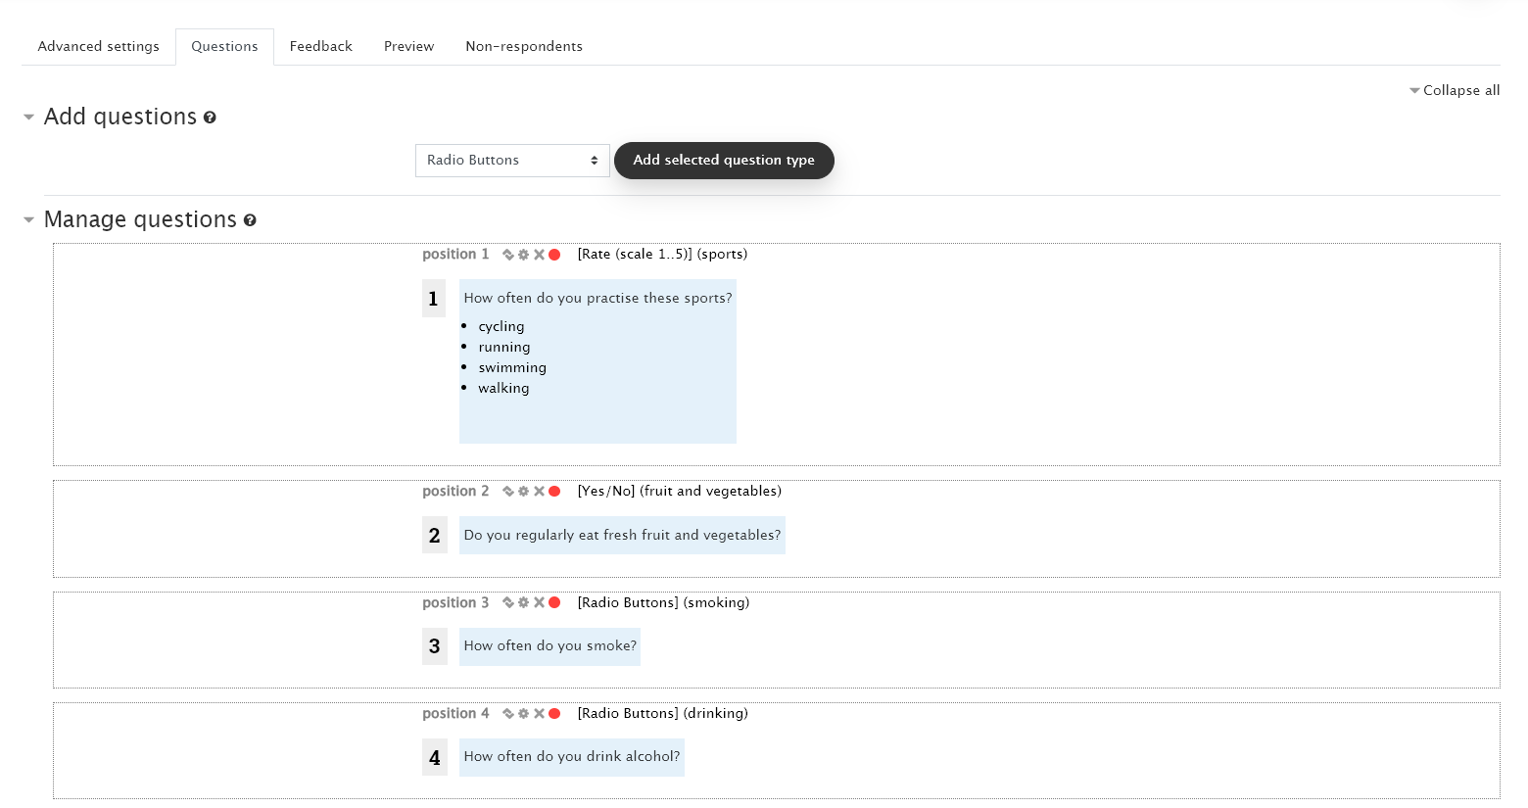Click the 'position 3' label

455,602
